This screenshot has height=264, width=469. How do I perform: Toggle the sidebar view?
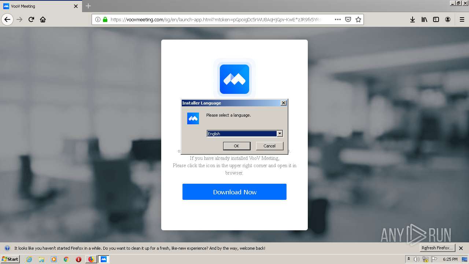(x=436, y=19)
